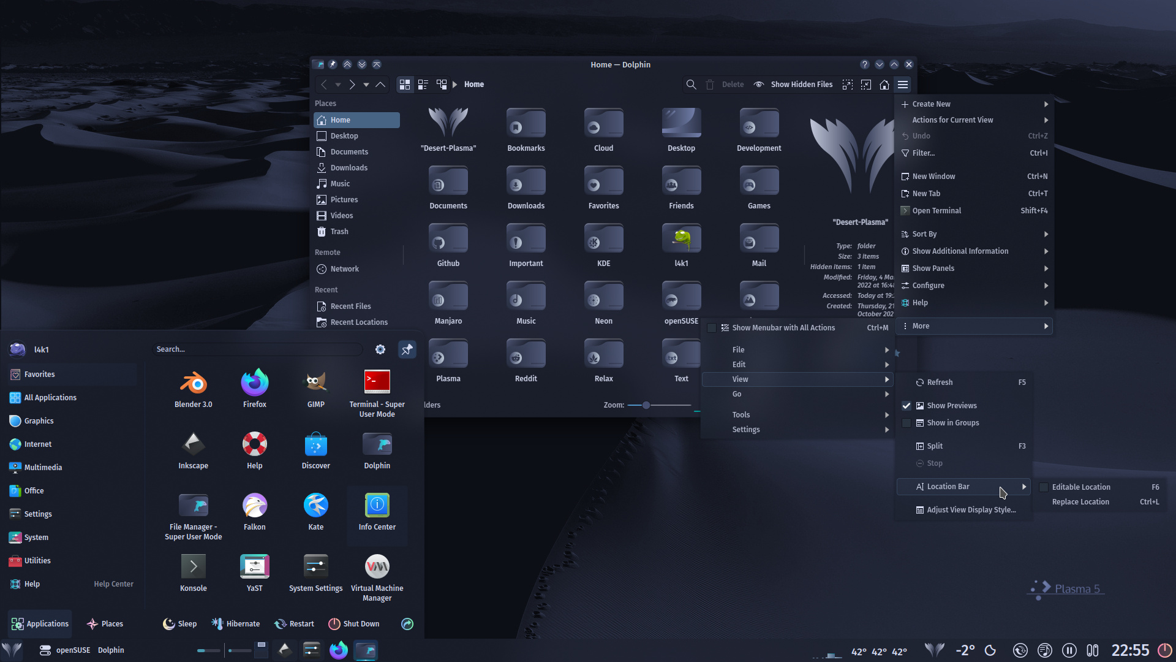The width and height of the screenshot is (1176, 662).
Task: Click the Restart button
Action: click(295, 624)
